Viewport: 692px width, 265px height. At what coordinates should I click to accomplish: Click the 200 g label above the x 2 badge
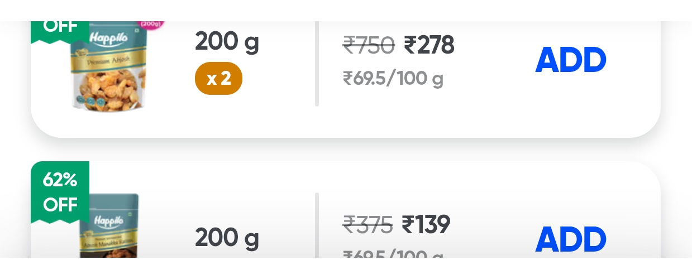[x=227, y=41]
